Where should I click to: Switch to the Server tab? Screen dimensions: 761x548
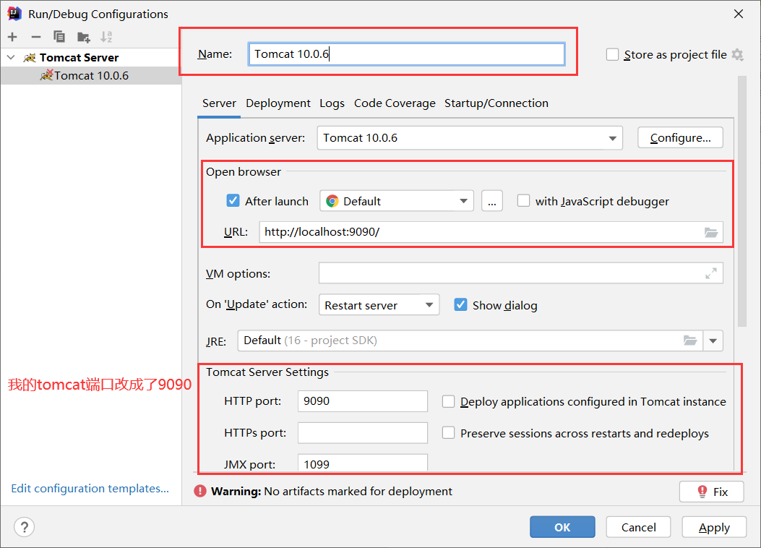[x=219, y=103]
